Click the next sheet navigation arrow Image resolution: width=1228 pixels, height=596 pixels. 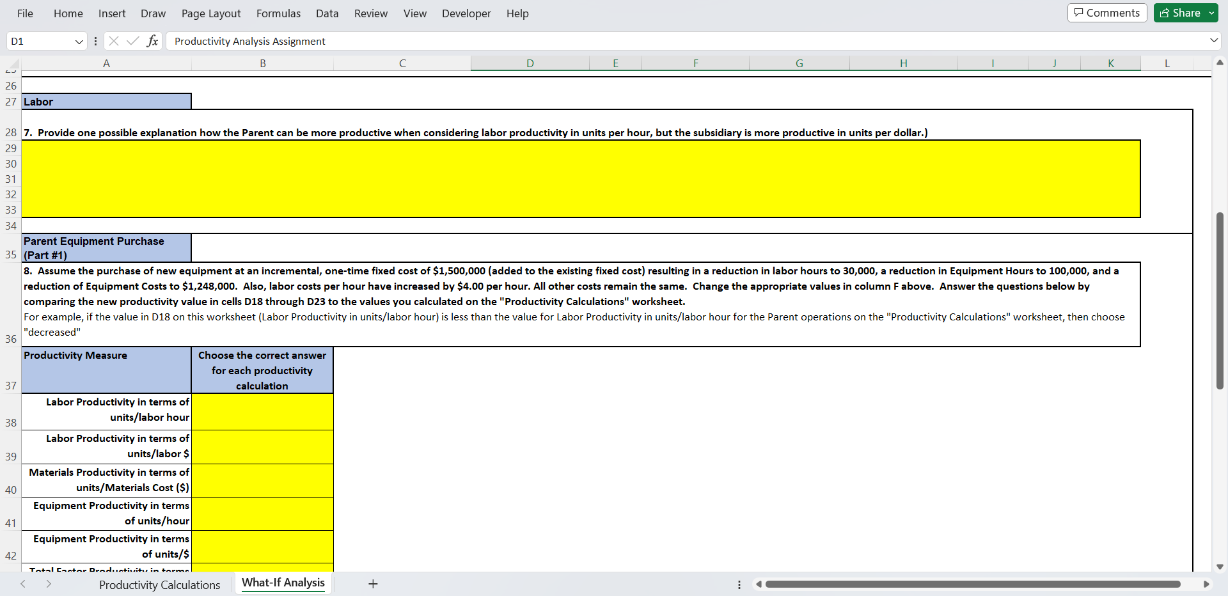pyautogui.click(x=49, y=584)
